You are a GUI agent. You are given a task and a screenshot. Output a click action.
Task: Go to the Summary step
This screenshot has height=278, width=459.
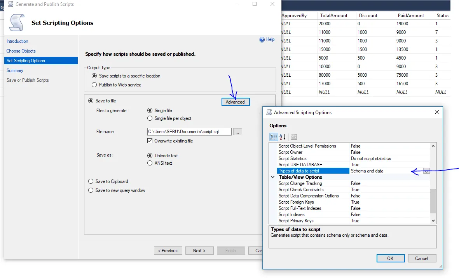tap(15, 70)
